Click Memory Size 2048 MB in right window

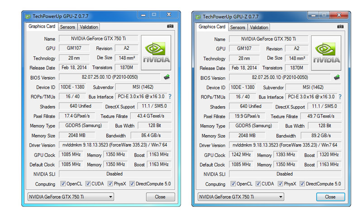click(247, 136)
